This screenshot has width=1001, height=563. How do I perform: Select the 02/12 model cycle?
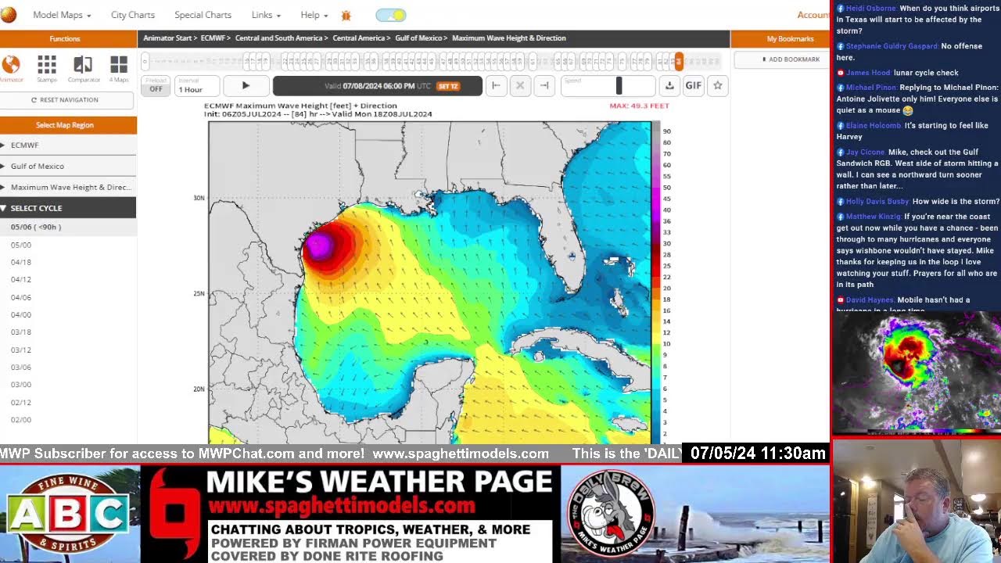point(21,402)
